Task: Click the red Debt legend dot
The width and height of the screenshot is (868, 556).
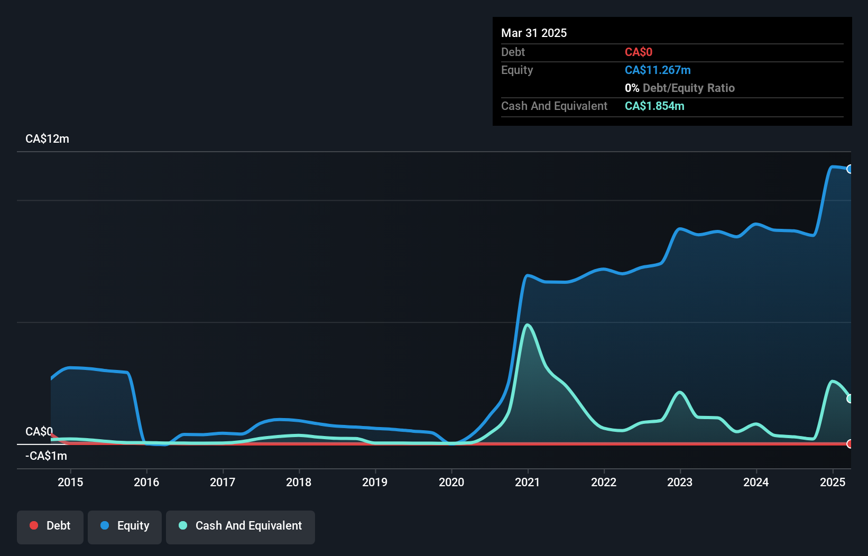Action: pyautogui.click(x=34, y=526)
